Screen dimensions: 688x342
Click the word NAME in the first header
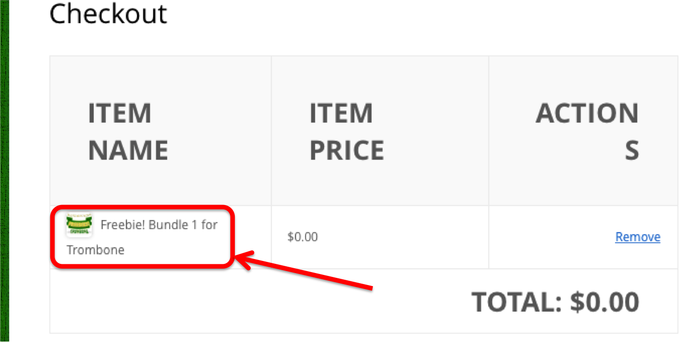point(128,150)
